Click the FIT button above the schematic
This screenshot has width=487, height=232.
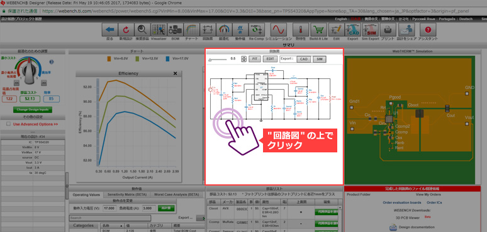click(255, 59)
